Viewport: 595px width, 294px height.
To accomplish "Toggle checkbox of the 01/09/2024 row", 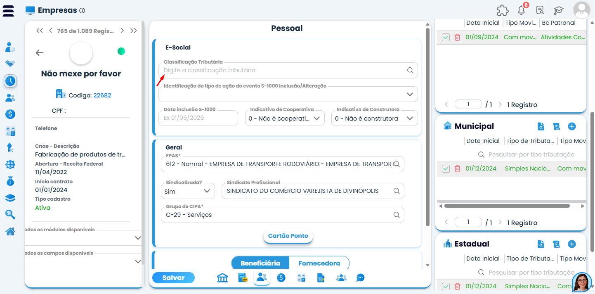I will pyautogui.click(x=446, y=37).
